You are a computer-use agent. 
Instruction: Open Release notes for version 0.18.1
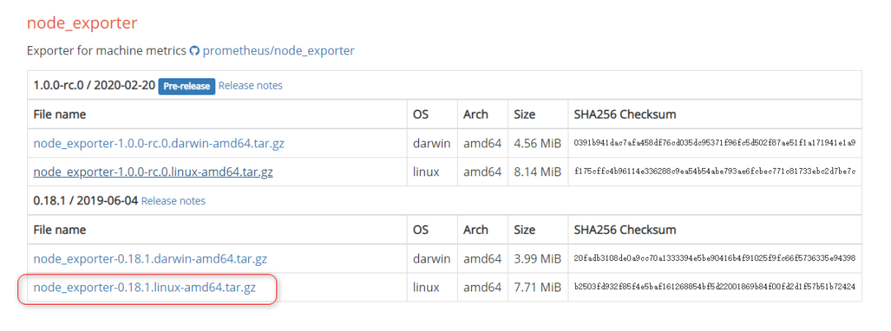click(x=173, y=201)
